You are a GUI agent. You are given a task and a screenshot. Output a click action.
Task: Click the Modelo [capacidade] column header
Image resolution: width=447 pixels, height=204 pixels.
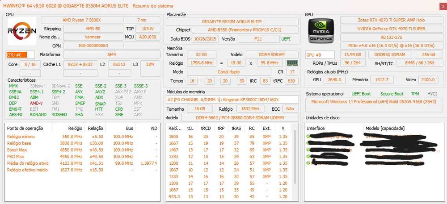click(x=404, y=128)
